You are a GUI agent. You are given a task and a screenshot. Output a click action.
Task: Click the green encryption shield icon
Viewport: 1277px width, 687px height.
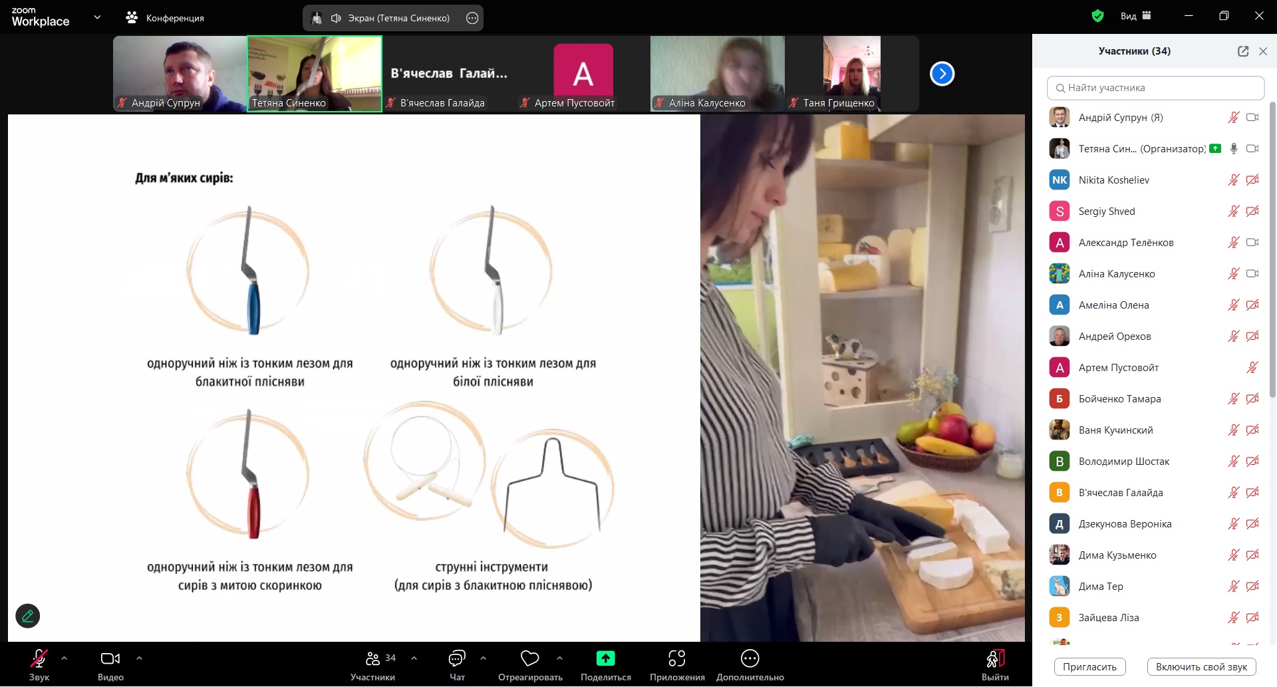click(1097, 16)
